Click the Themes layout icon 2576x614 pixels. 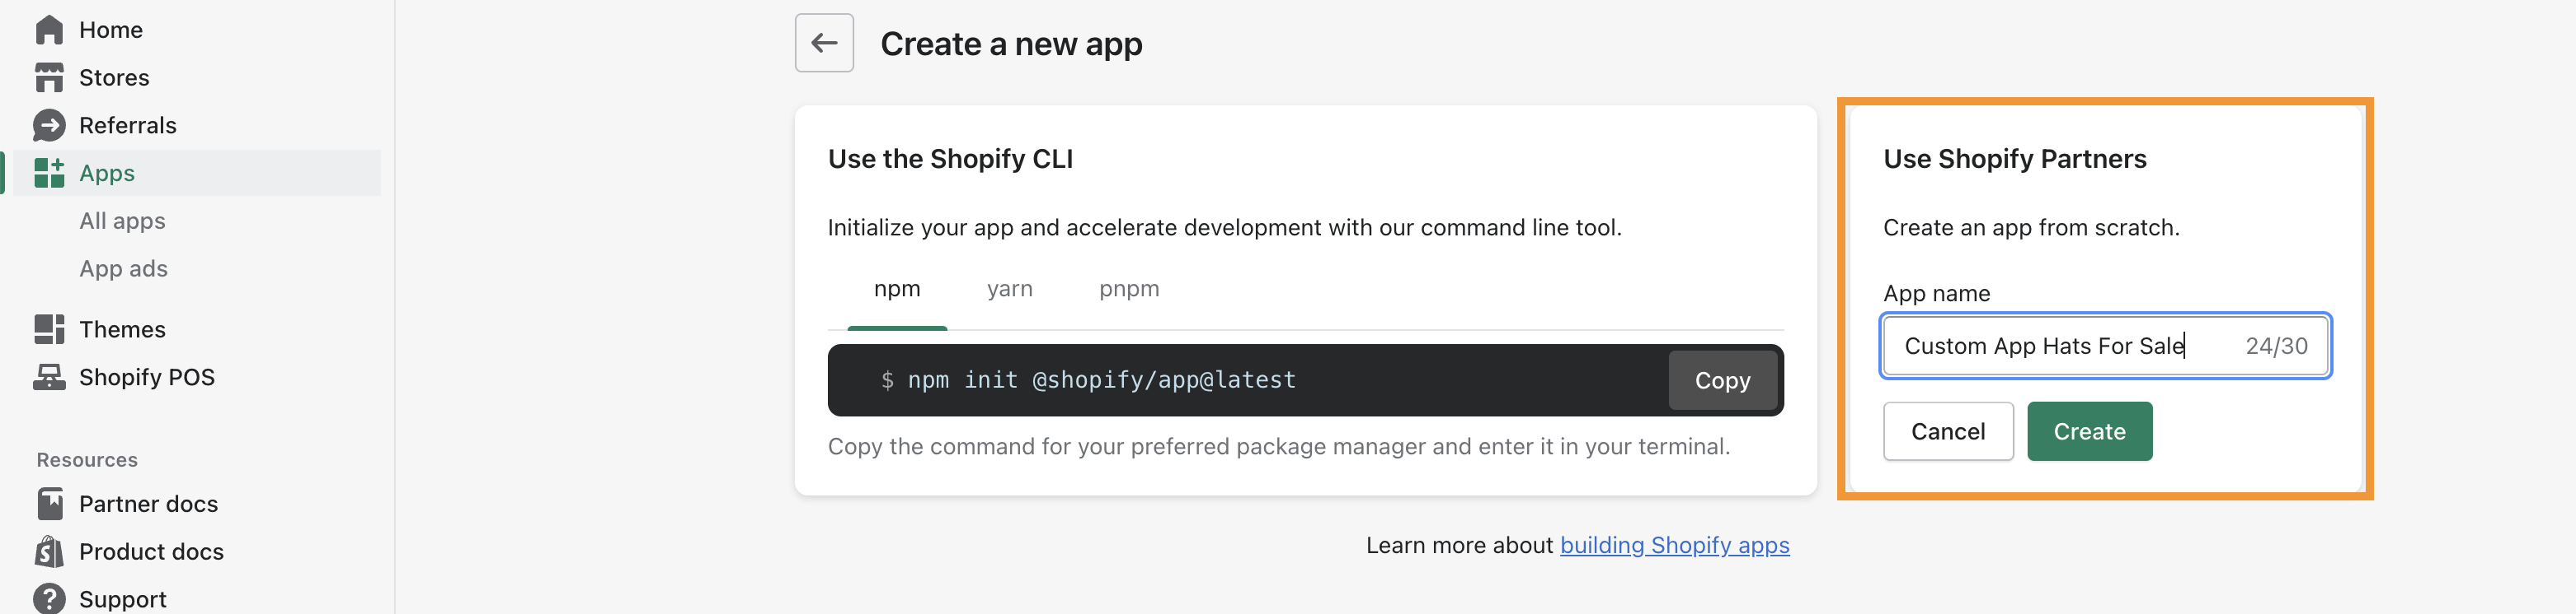(x=49, y=329)
